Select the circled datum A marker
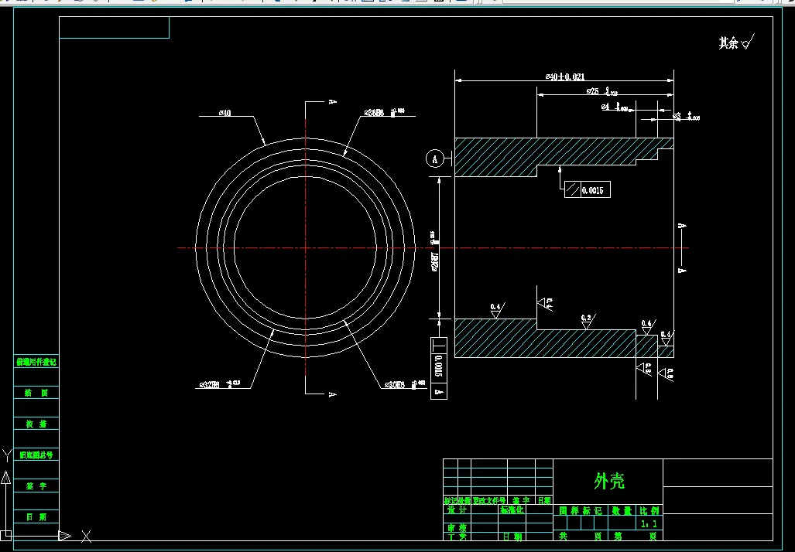Screen dimensions: 795x552 tap(434, 159)
